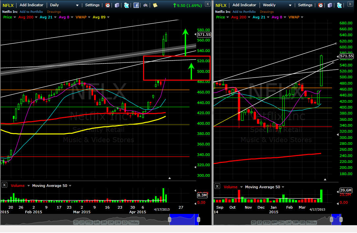Click Add Indicator in Weekly chart
The image size is (357, 233).
pos(244,5)
